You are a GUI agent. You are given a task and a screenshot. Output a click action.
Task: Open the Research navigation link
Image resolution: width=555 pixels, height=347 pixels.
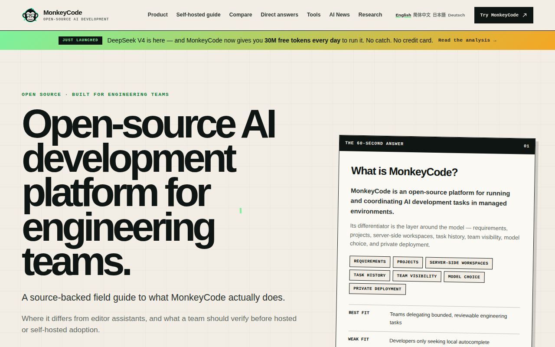point(370,15)
